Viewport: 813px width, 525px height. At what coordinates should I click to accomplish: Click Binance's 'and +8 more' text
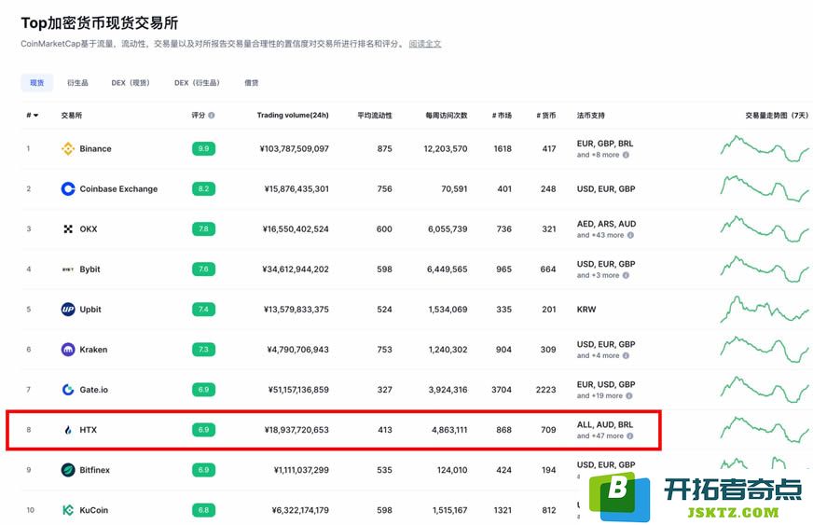[598, 155]
